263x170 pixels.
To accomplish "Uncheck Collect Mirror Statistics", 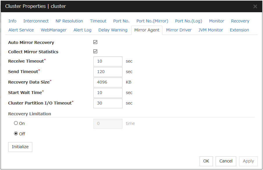I will tap(95, 52).
